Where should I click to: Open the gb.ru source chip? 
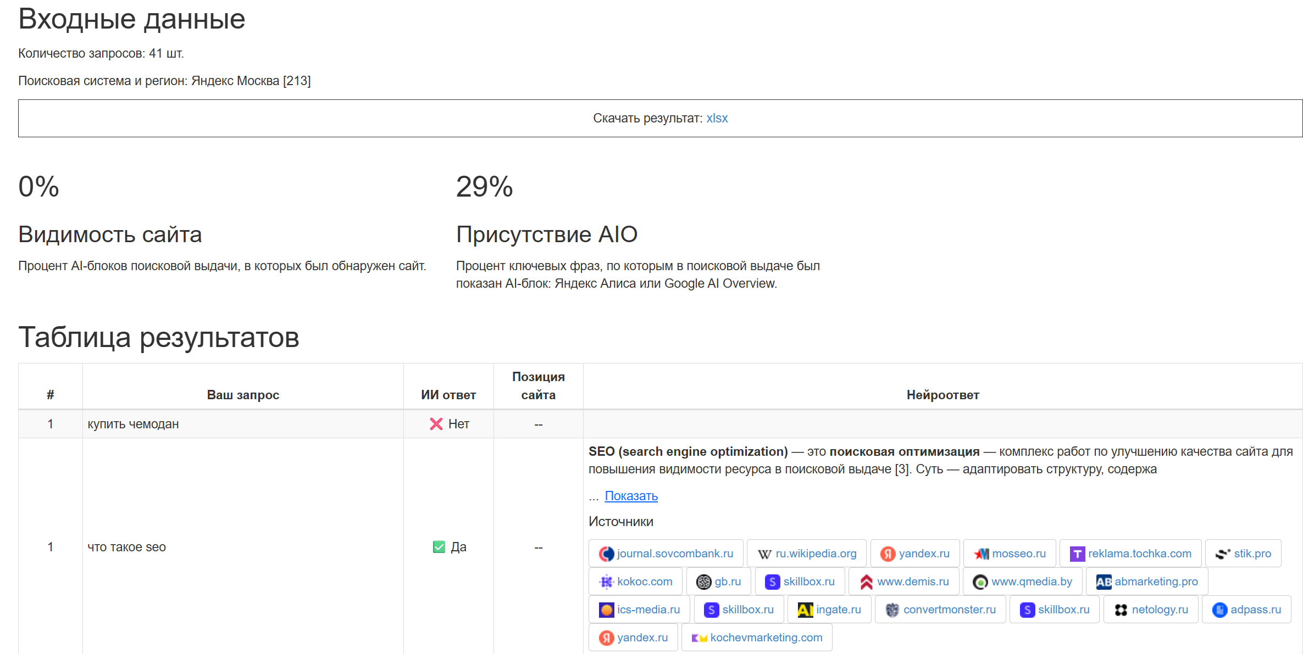click(718, 581)
